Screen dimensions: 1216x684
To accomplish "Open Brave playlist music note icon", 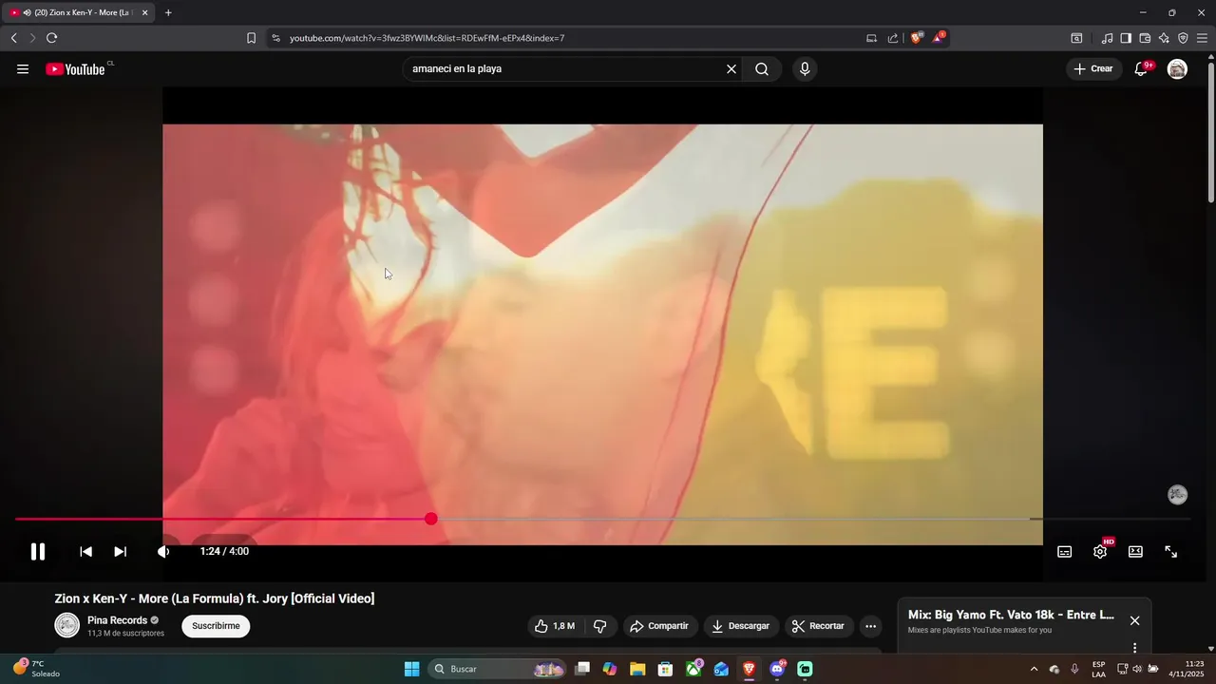I will (x=1107, y=38).
